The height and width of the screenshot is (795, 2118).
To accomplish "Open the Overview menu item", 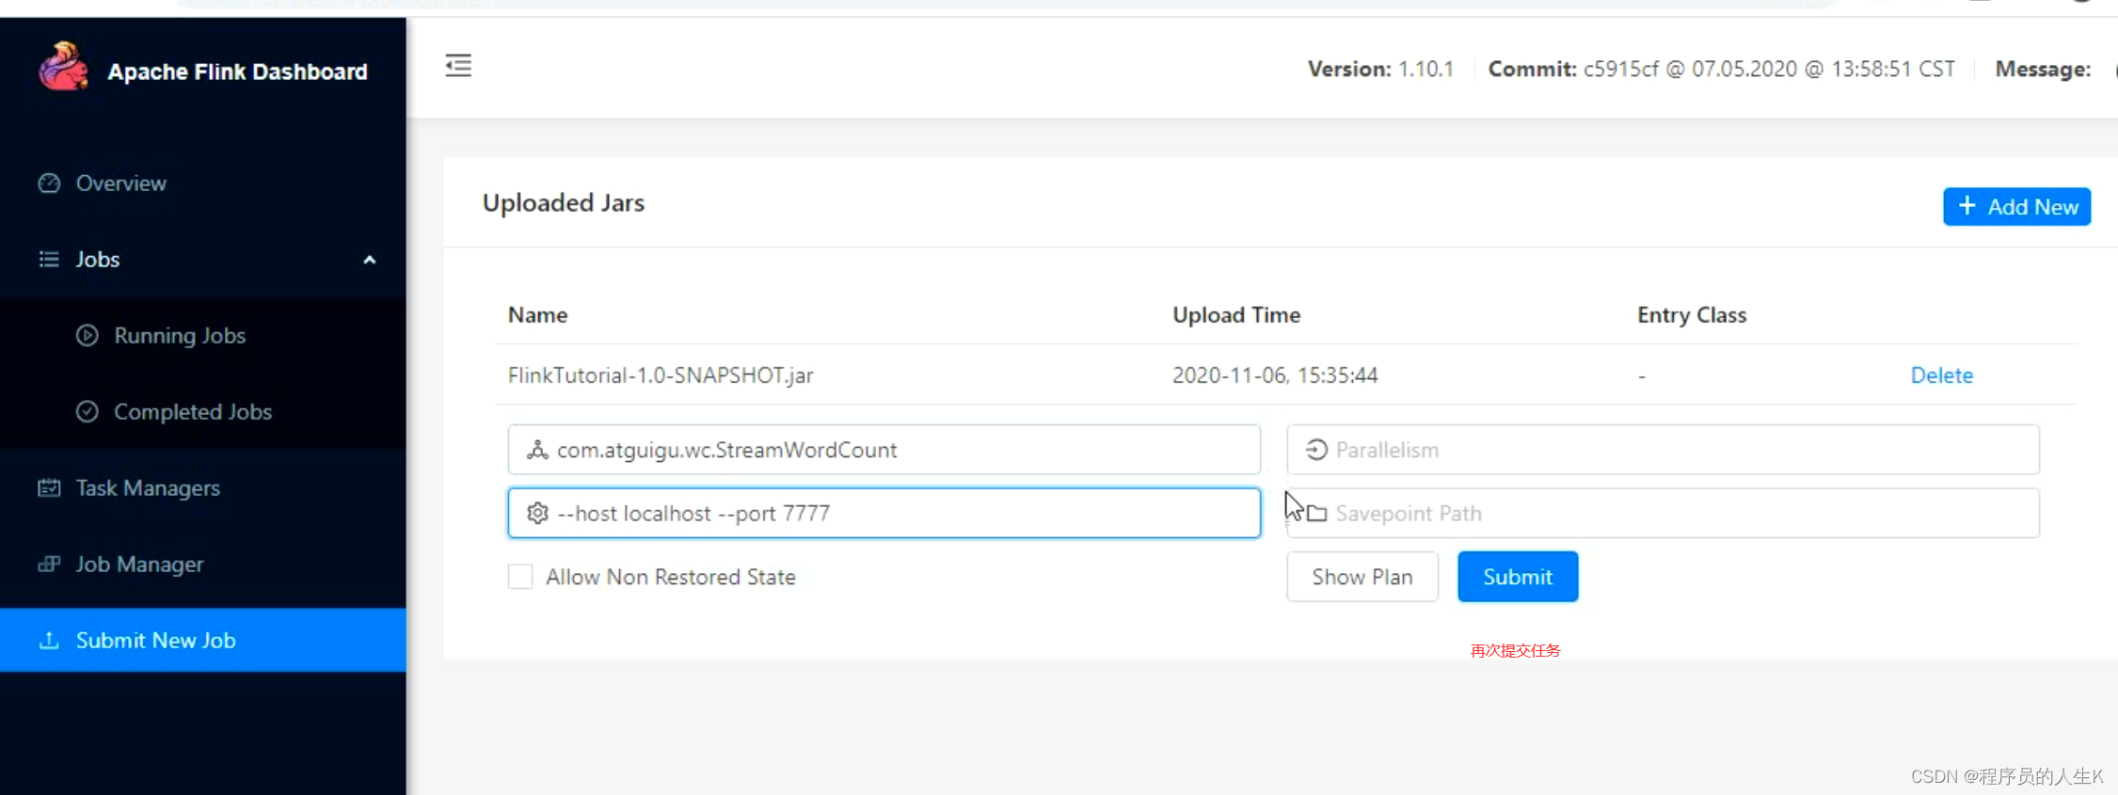I will 121,183.
